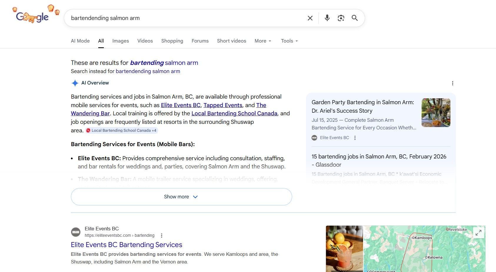
Task: Click the magnifying glass to search
Action: 354,18
